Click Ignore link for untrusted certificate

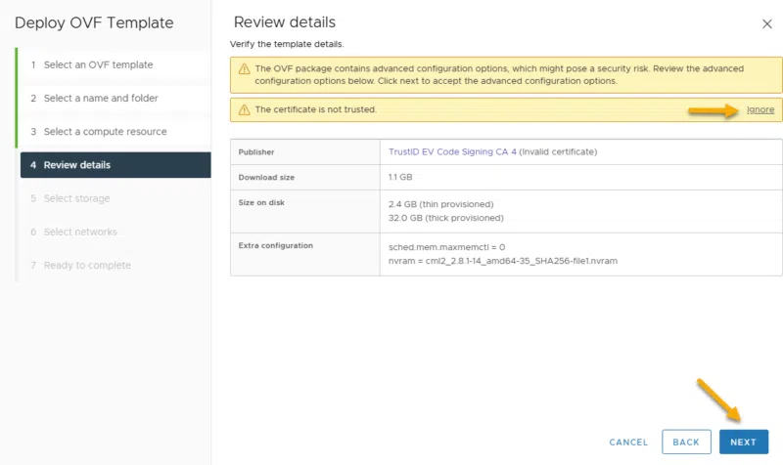pyautogui.click(x=760, y=109)
